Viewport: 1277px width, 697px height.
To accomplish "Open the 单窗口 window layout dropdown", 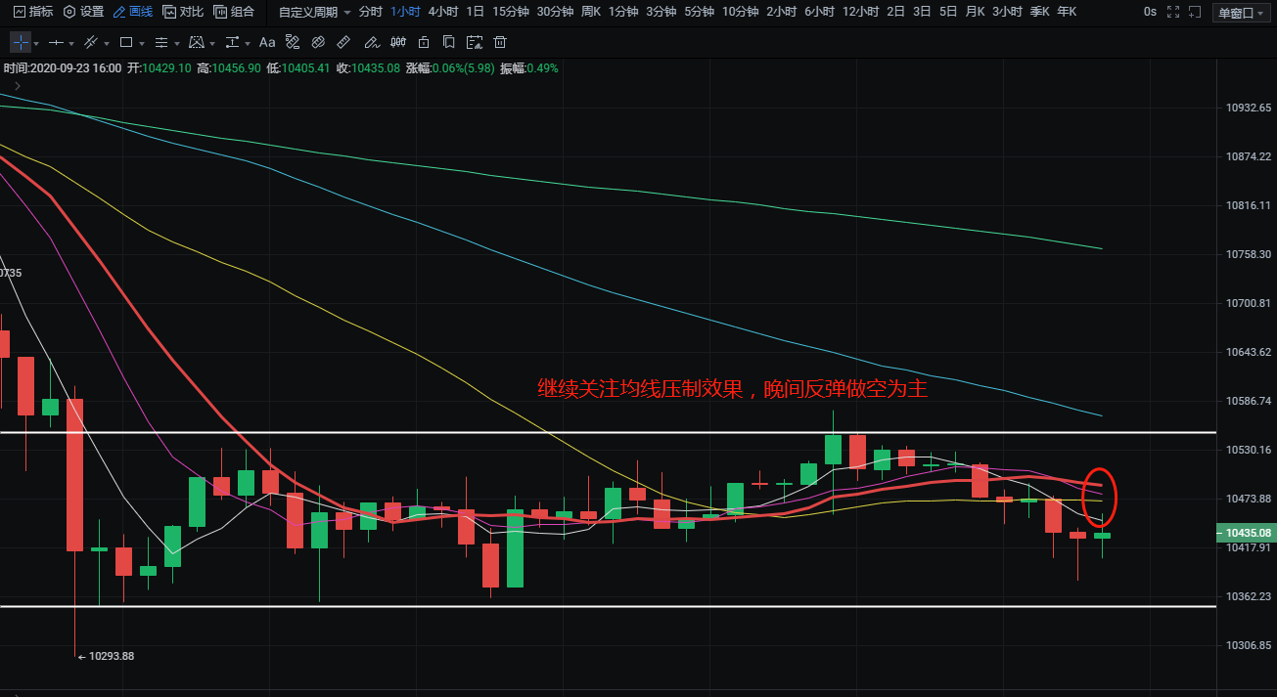I will click(x=1239, y=12).
